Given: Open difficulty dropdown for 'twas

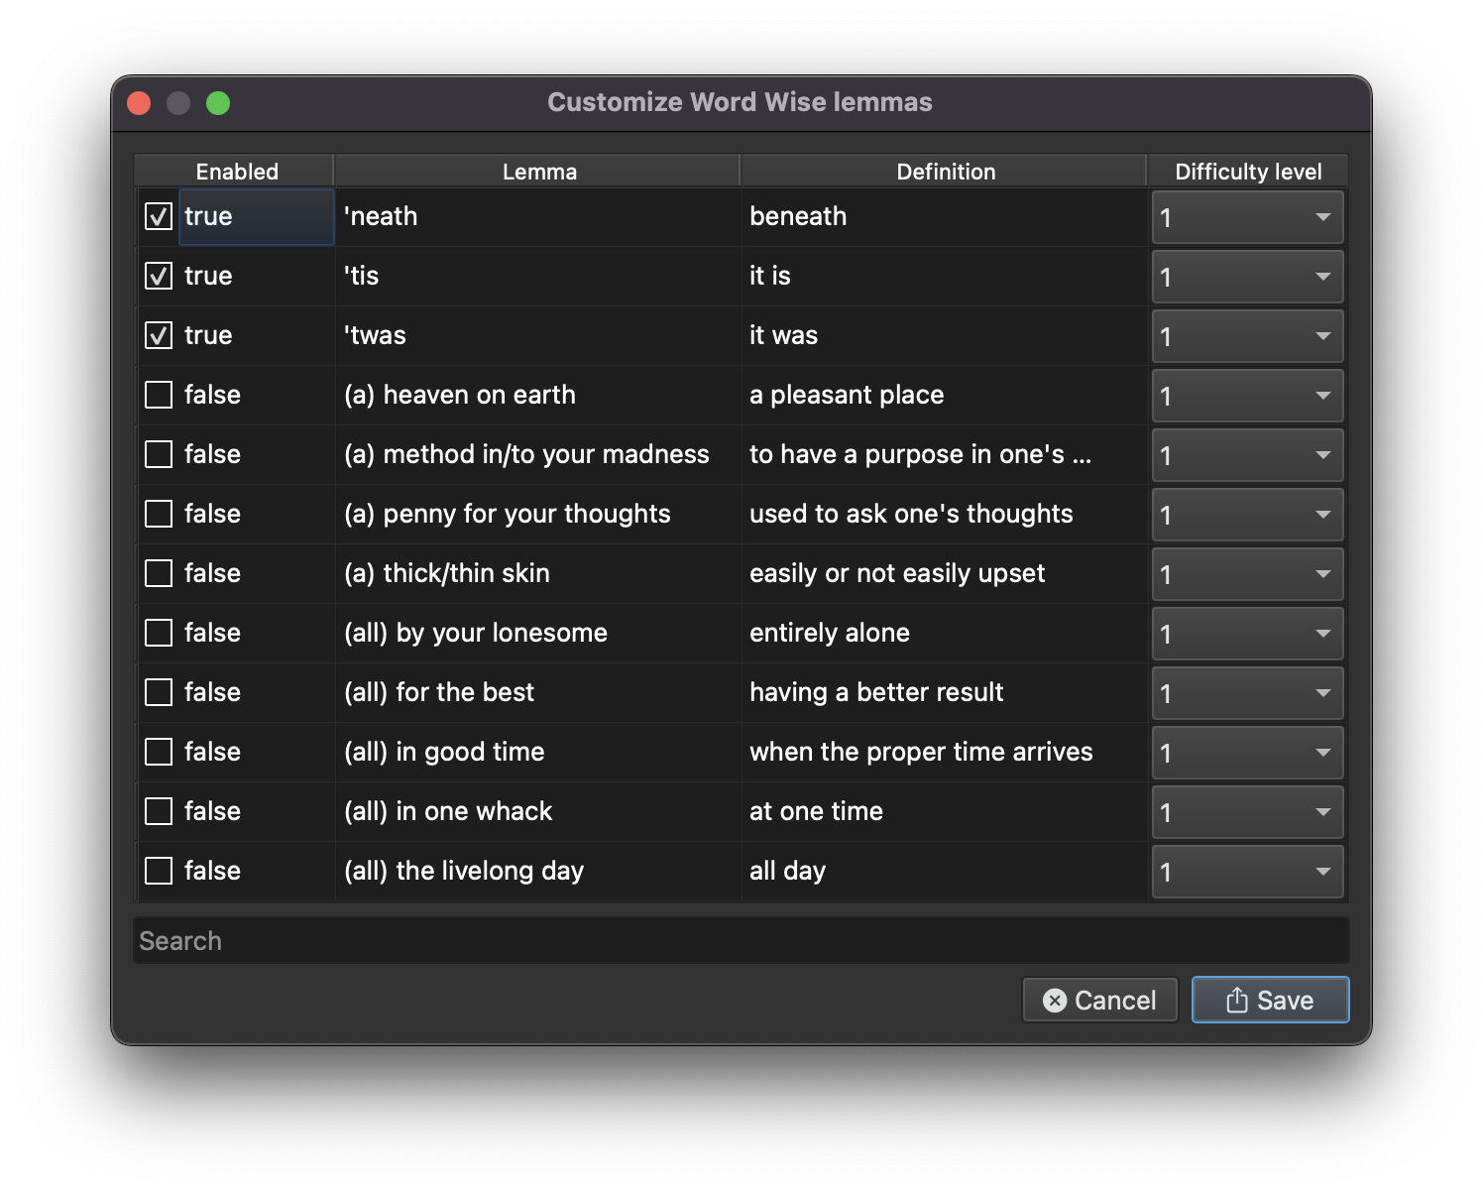Looking at the screenshot, I should [x=1247, y=336].
